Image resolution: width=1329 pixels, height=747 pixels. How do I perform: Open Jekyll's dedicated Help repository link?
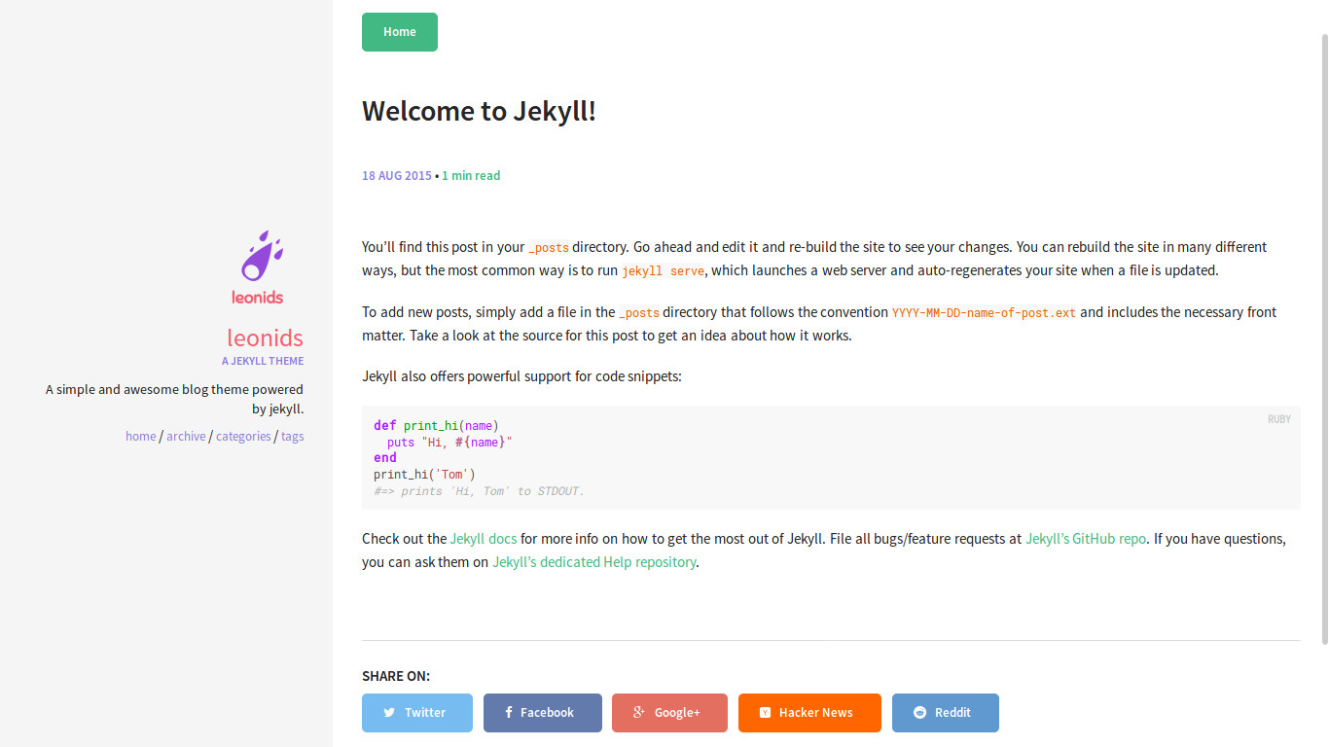(x=593, y=561)
